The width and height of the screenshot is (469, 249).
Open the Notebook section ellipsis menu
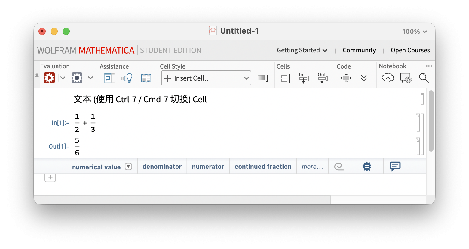click(x=429, y=66)
